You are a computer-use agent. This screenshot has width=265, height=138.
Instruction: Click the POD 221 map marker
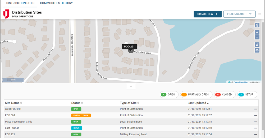tap(131, 51)
